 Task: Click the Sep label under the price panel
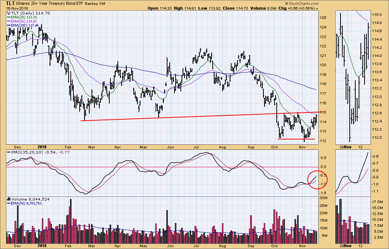(251, 147)
